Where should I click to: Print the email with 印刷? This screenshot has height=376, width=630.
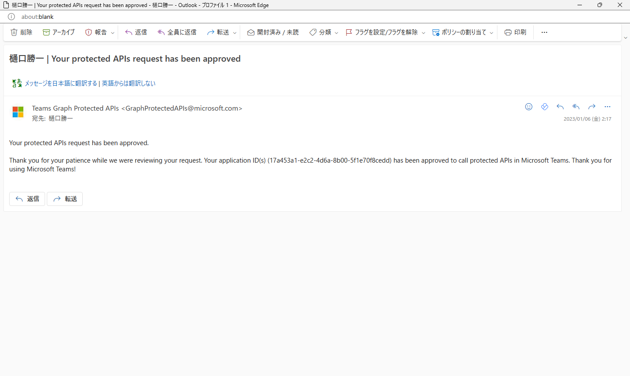pyautogui.click(x=515, y=32)
